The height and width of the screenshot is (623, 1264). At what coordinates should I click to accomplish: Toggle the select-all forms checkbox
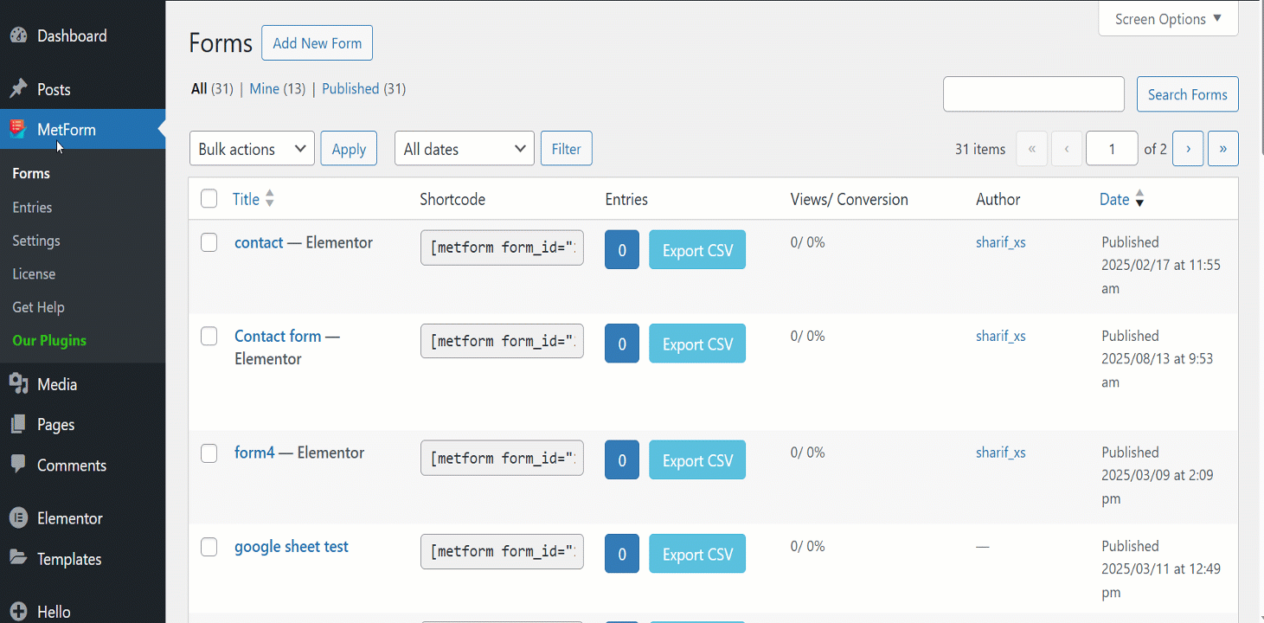tap(209, 199)
